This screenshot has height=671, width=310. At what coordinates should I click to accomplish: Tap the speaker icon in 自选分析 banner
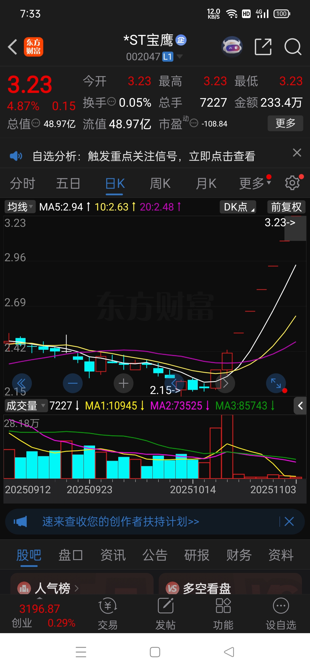point(16,156)
